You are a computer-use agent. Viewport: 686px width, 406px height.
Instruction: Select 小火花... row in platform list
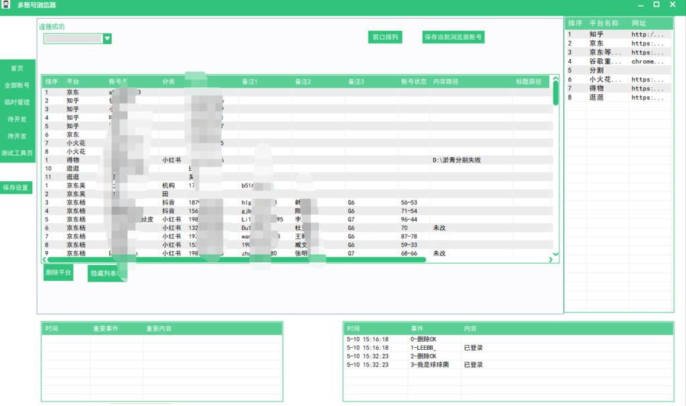pyautogui.click(x=618, y=80)
